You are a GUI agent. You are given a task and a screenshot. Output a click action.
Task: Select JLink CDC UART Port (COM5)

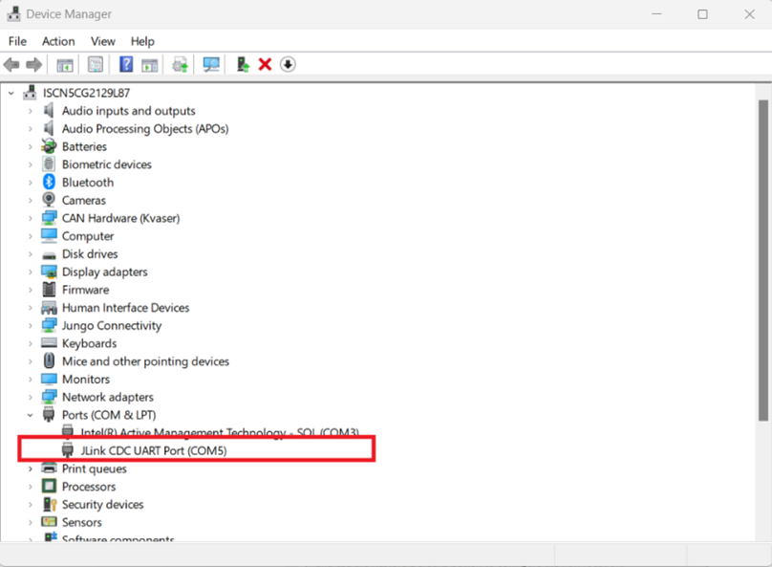153,450
